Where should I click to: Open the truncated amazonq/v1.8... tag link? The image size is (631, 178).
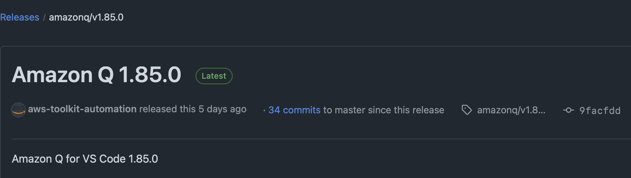(x=511, y=110)
